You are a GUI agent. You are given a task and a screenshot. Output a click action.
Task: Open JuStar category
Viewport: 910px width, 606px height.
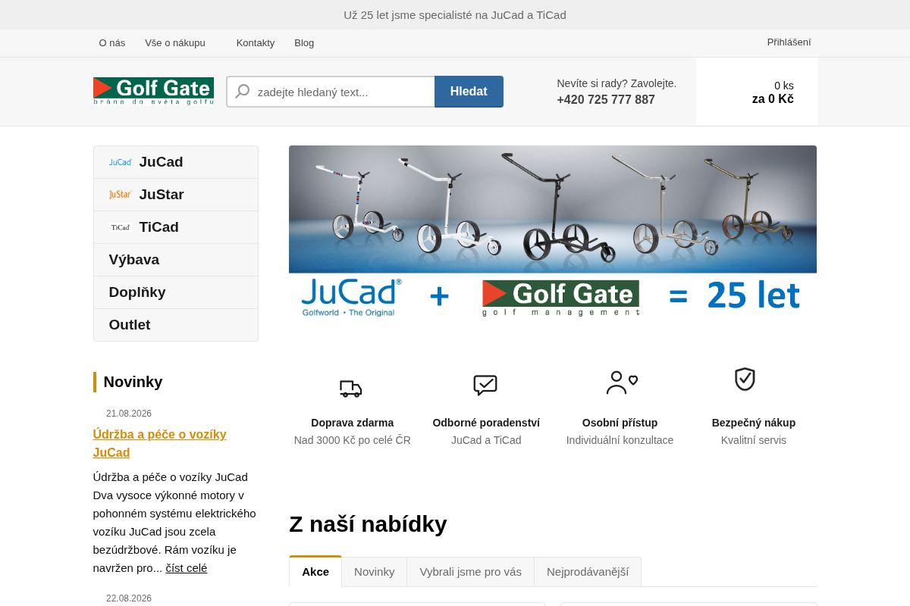(x=176, y=195)
